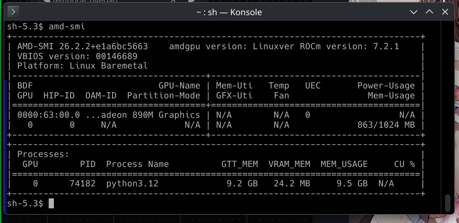Click the BDF address 0000:63:00.0
459x223 pixels.
tap(48, 115)
